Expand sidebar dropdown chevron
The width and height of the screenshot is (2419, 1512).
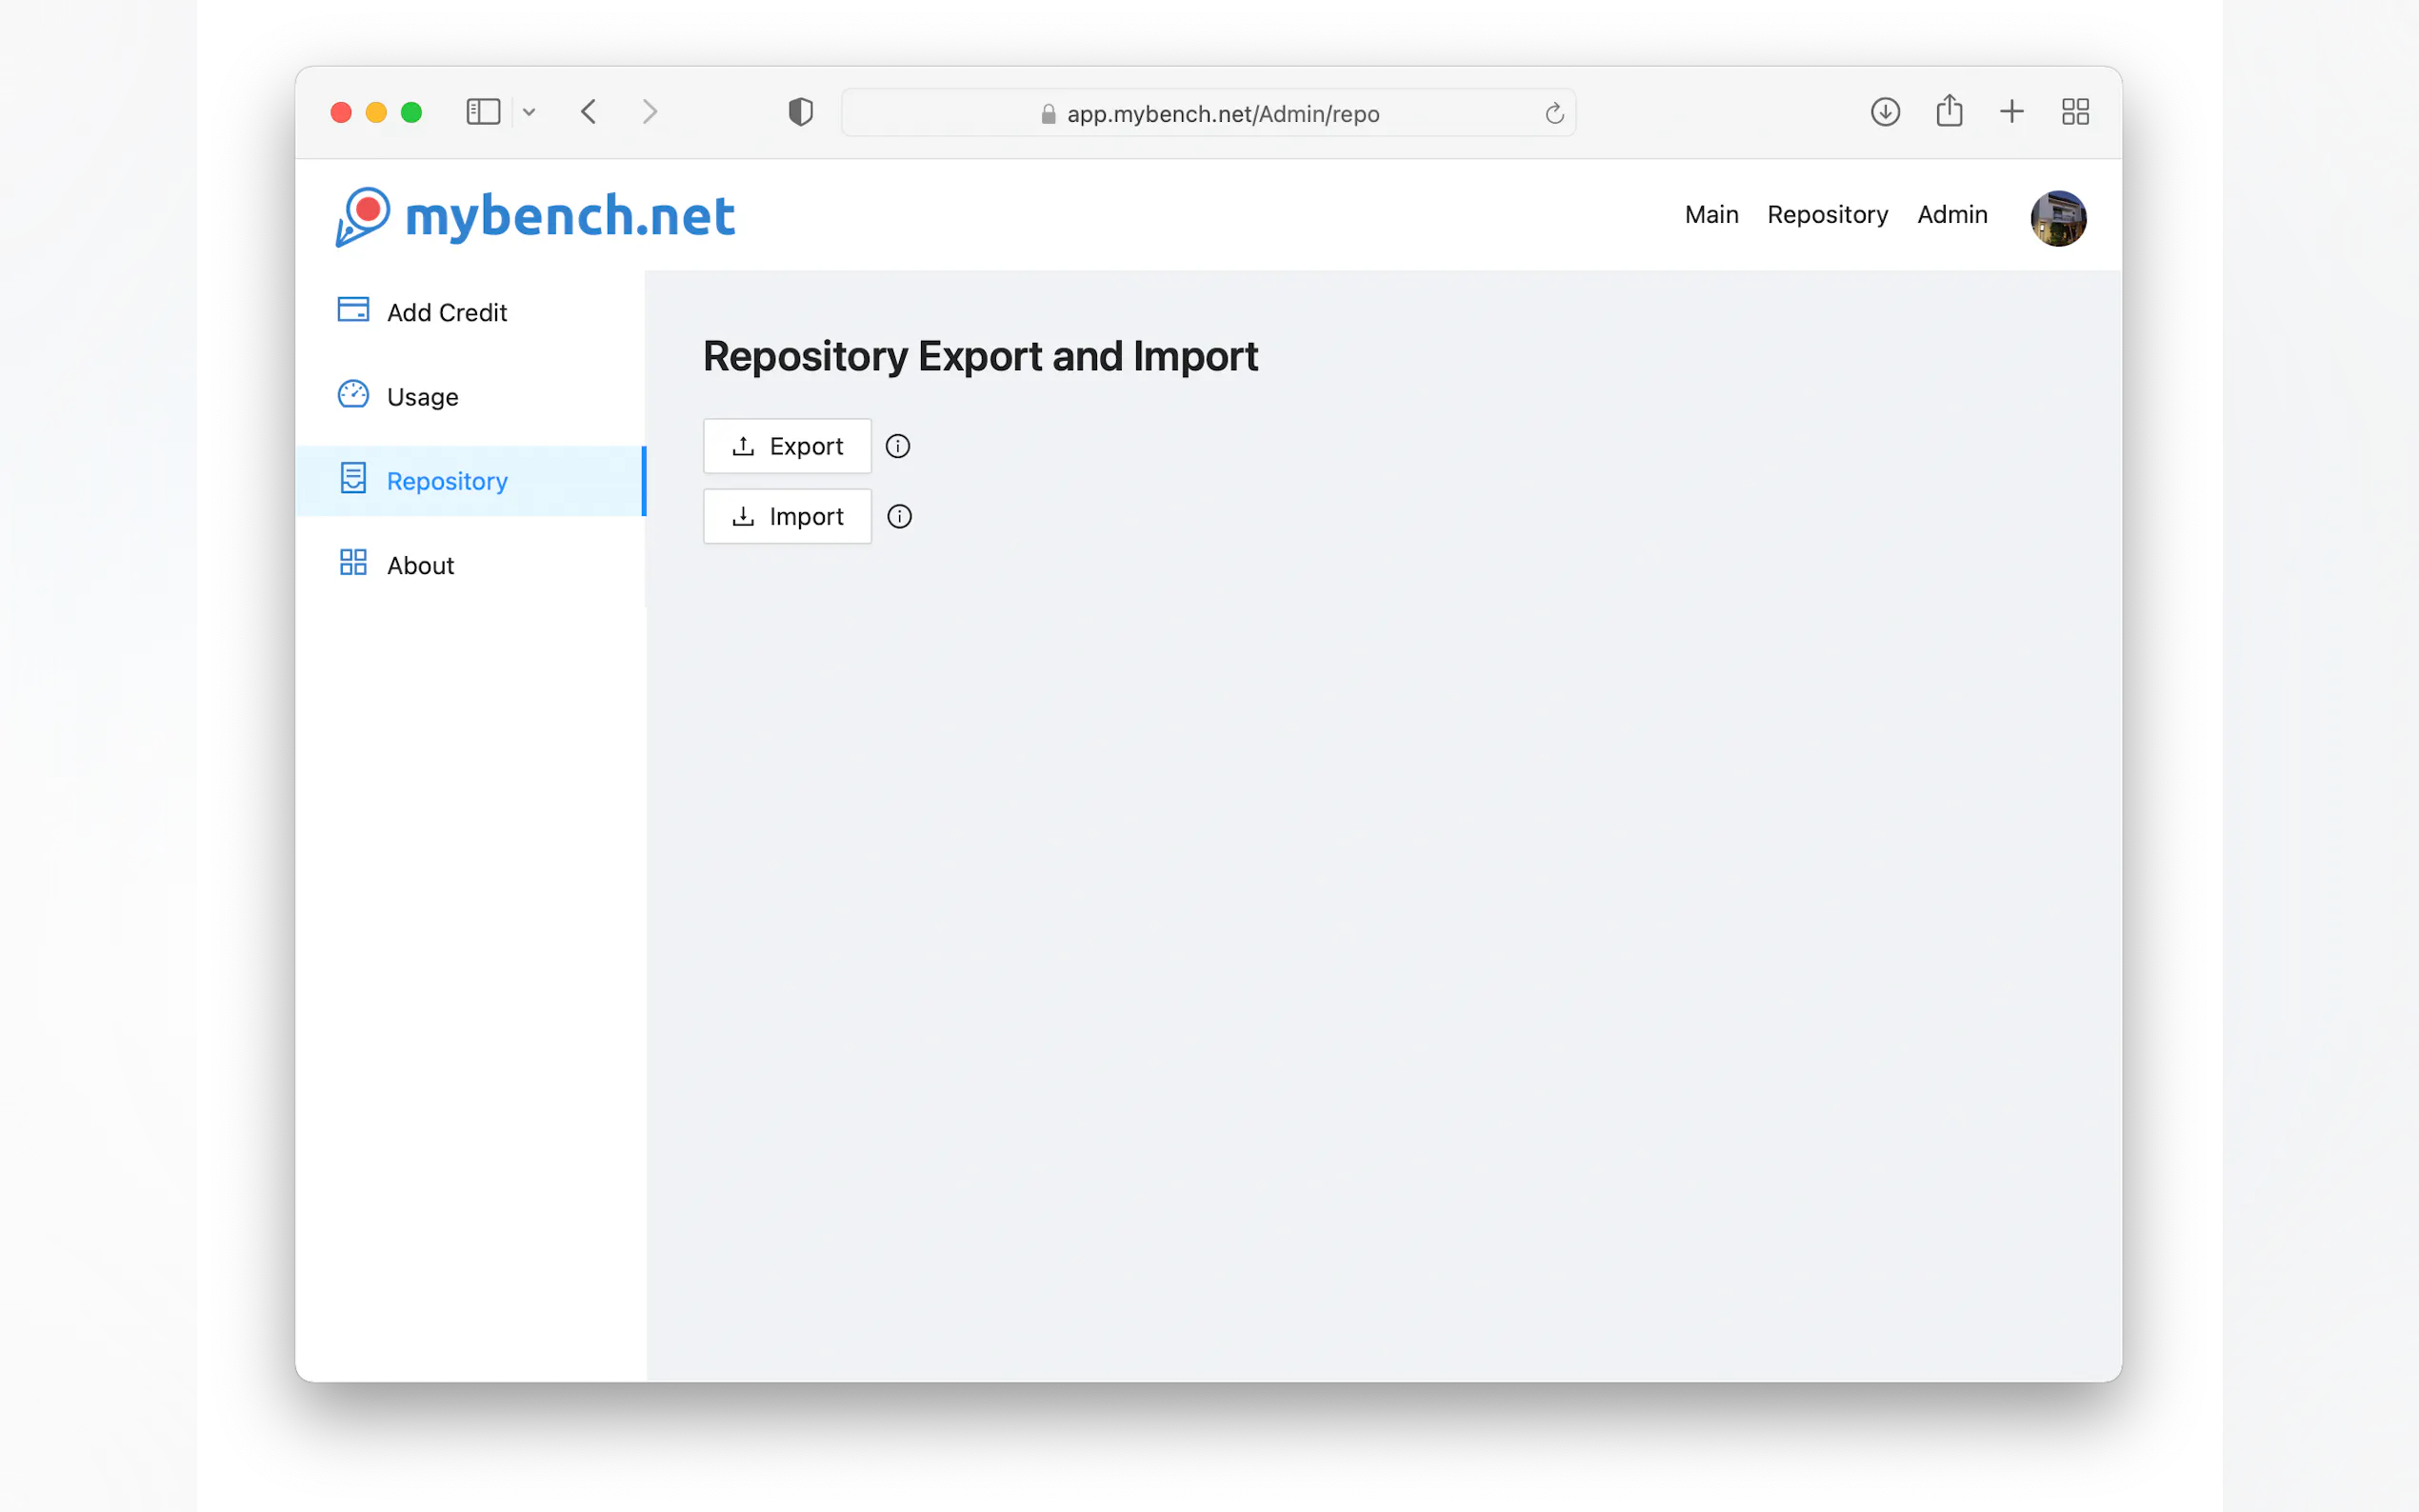click(529, 112)
